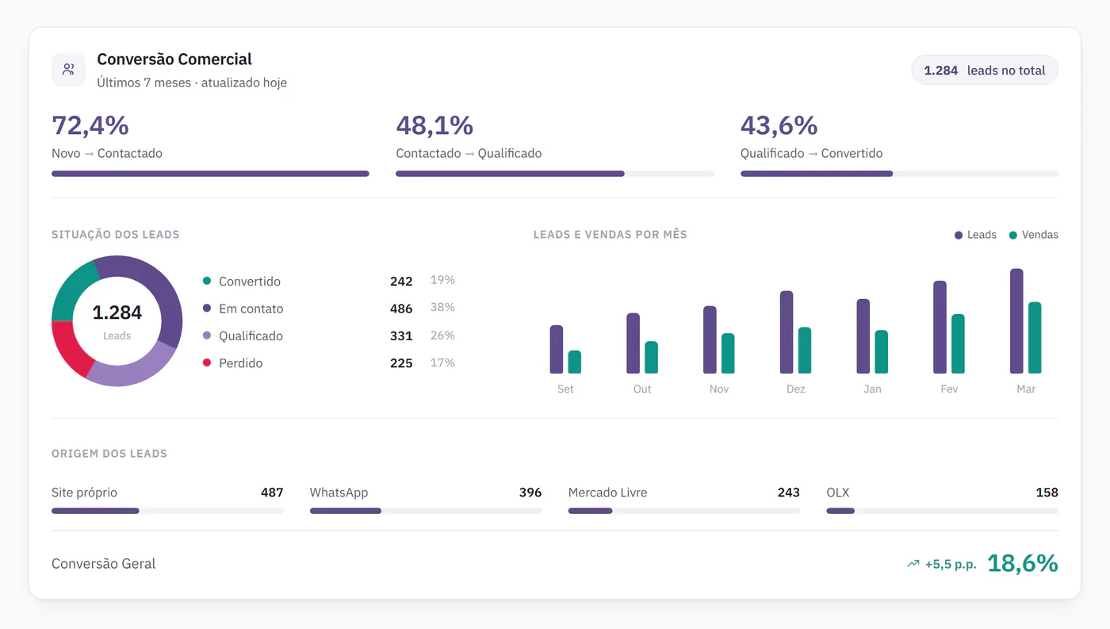Toggle the Vendas series in the chart legend
The image size is (1110, 629).
click(x=1033, y=235)
